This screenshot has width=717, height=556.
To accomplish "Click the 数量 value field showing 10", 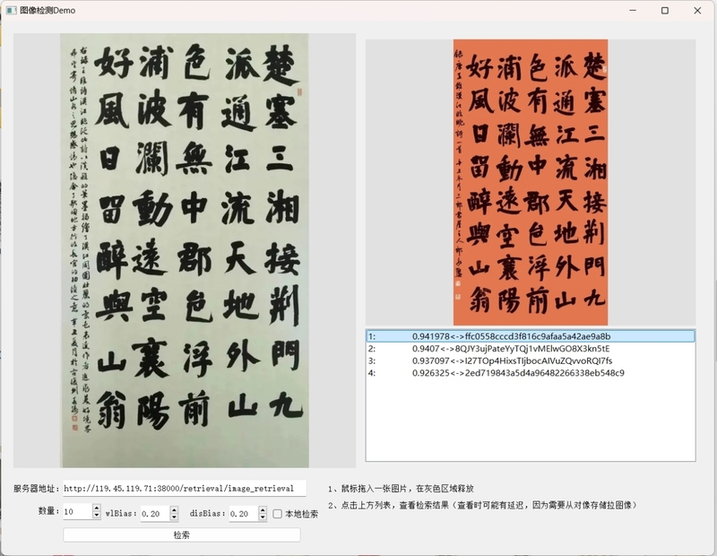I will point(77,512).
